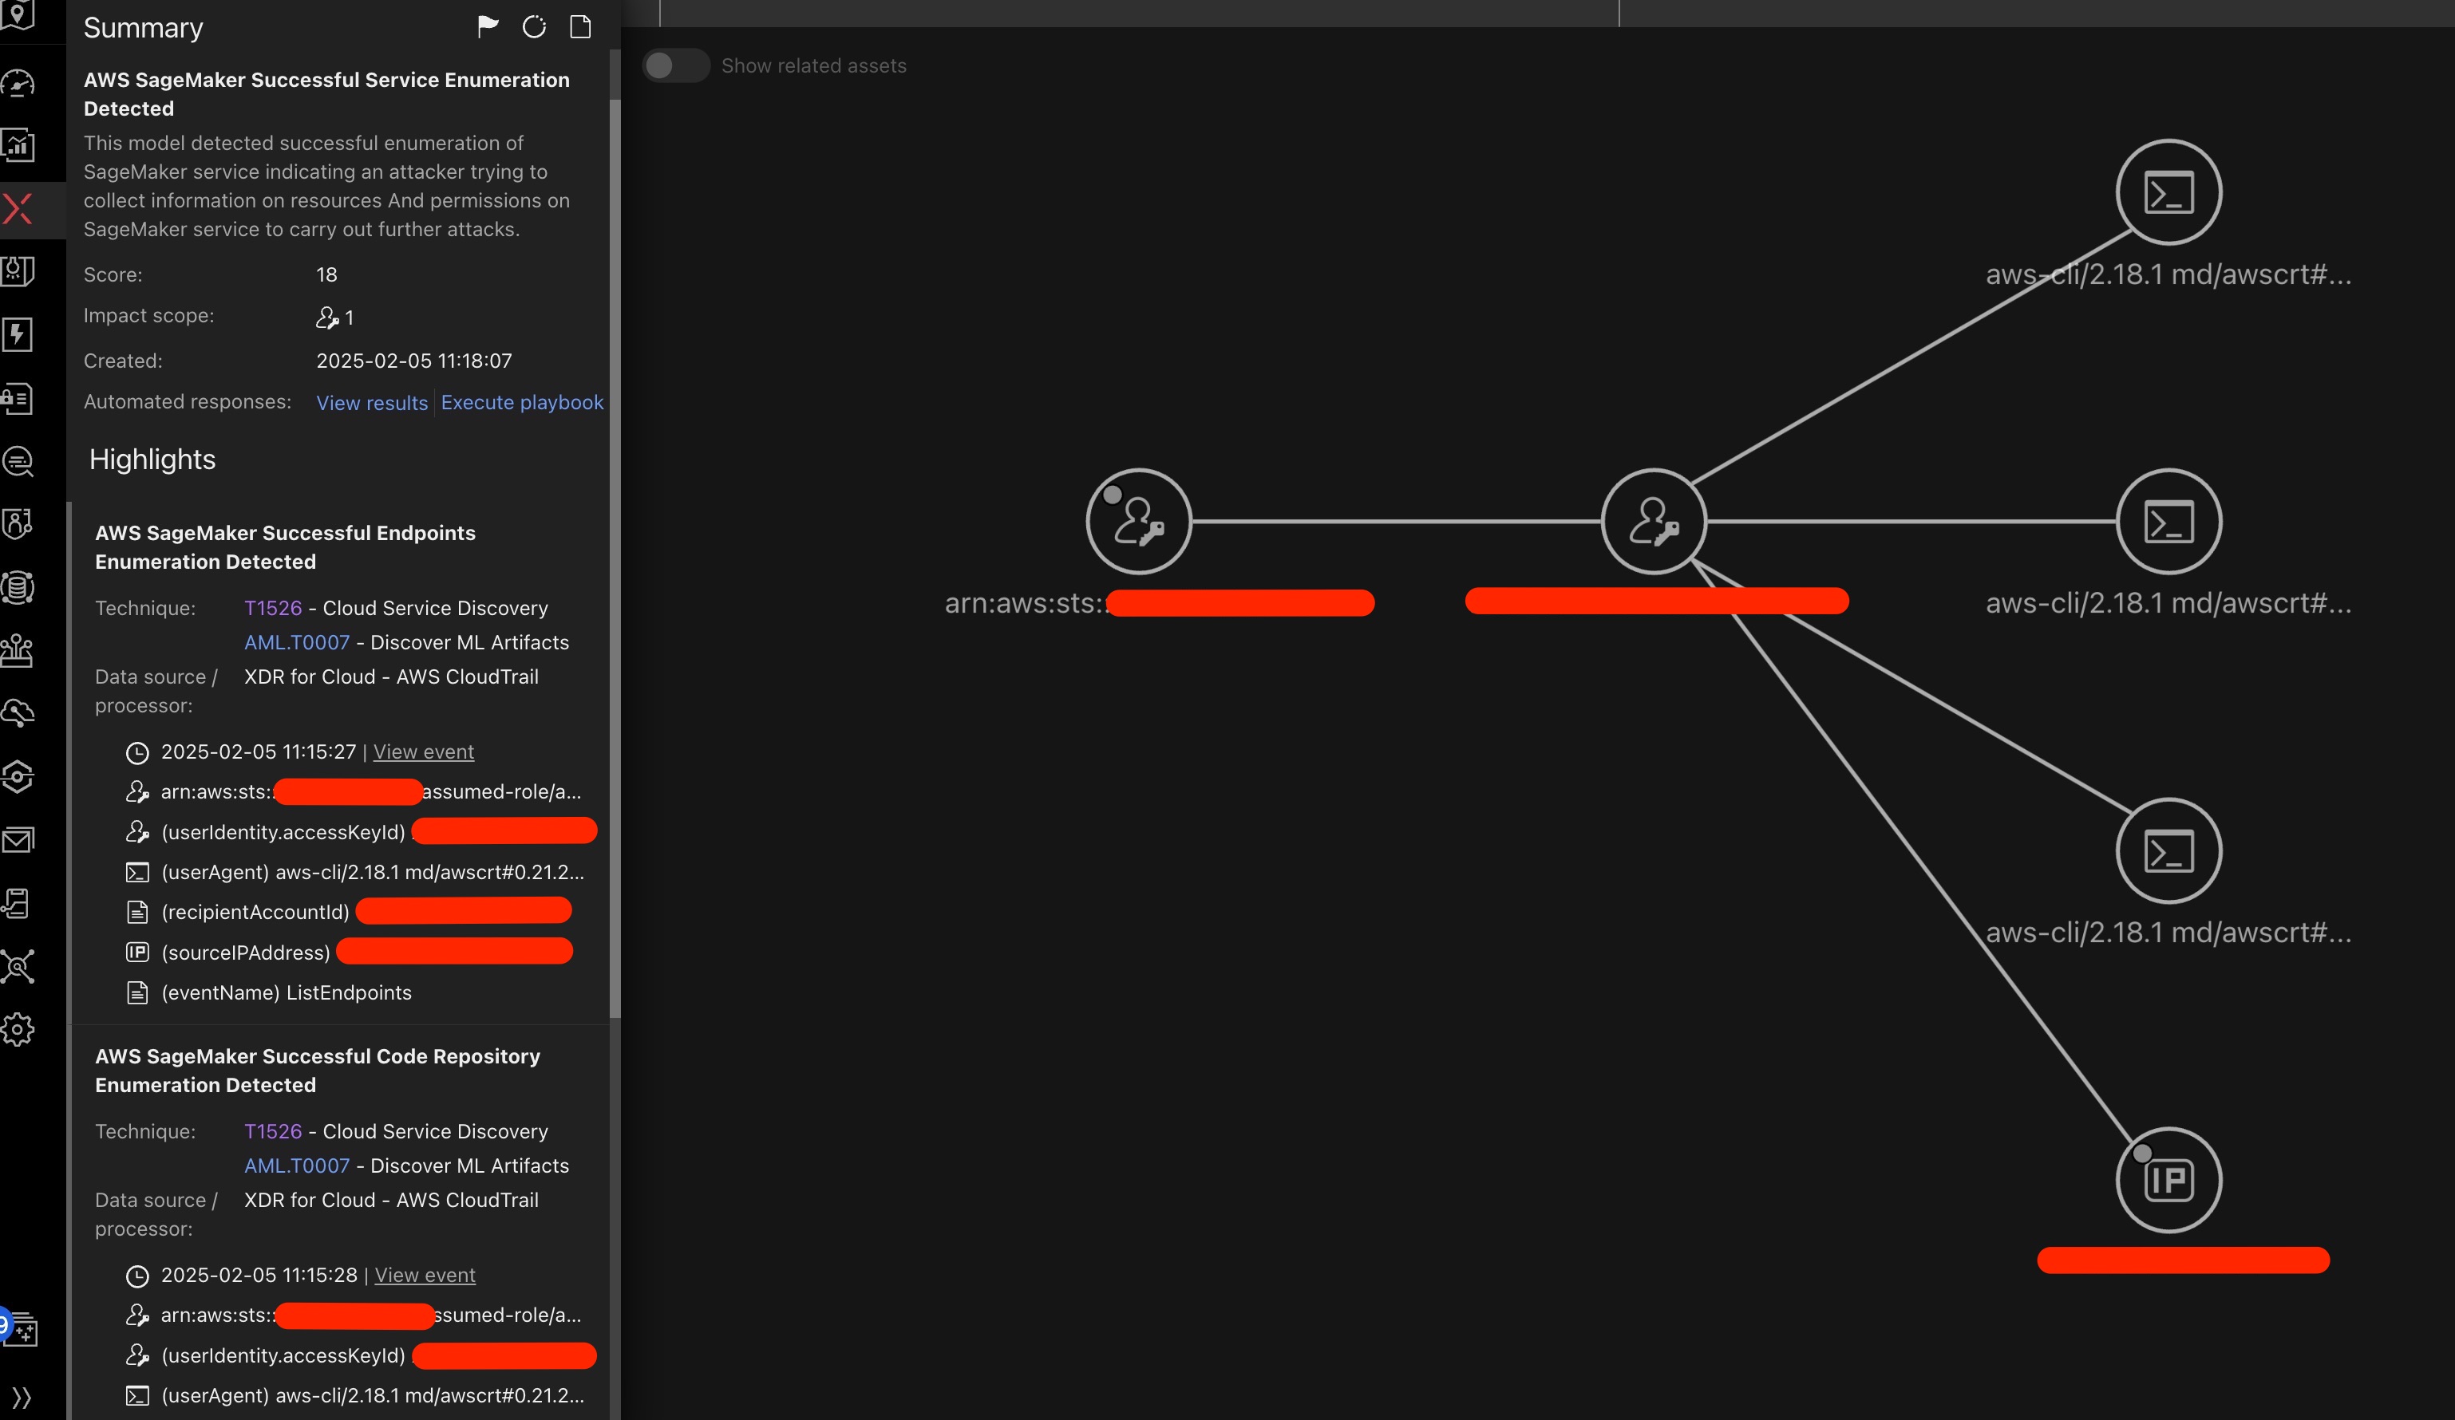Screen dimensions: 2455x1420
Task: Open T1526 technique link in Endpoints highlight
Action: [x=273, y=608]
